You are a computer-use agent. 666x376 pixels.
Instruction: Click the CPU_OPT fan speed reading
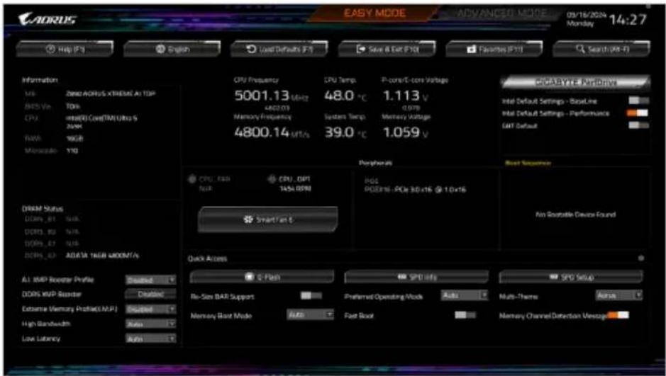coord(295,188)
